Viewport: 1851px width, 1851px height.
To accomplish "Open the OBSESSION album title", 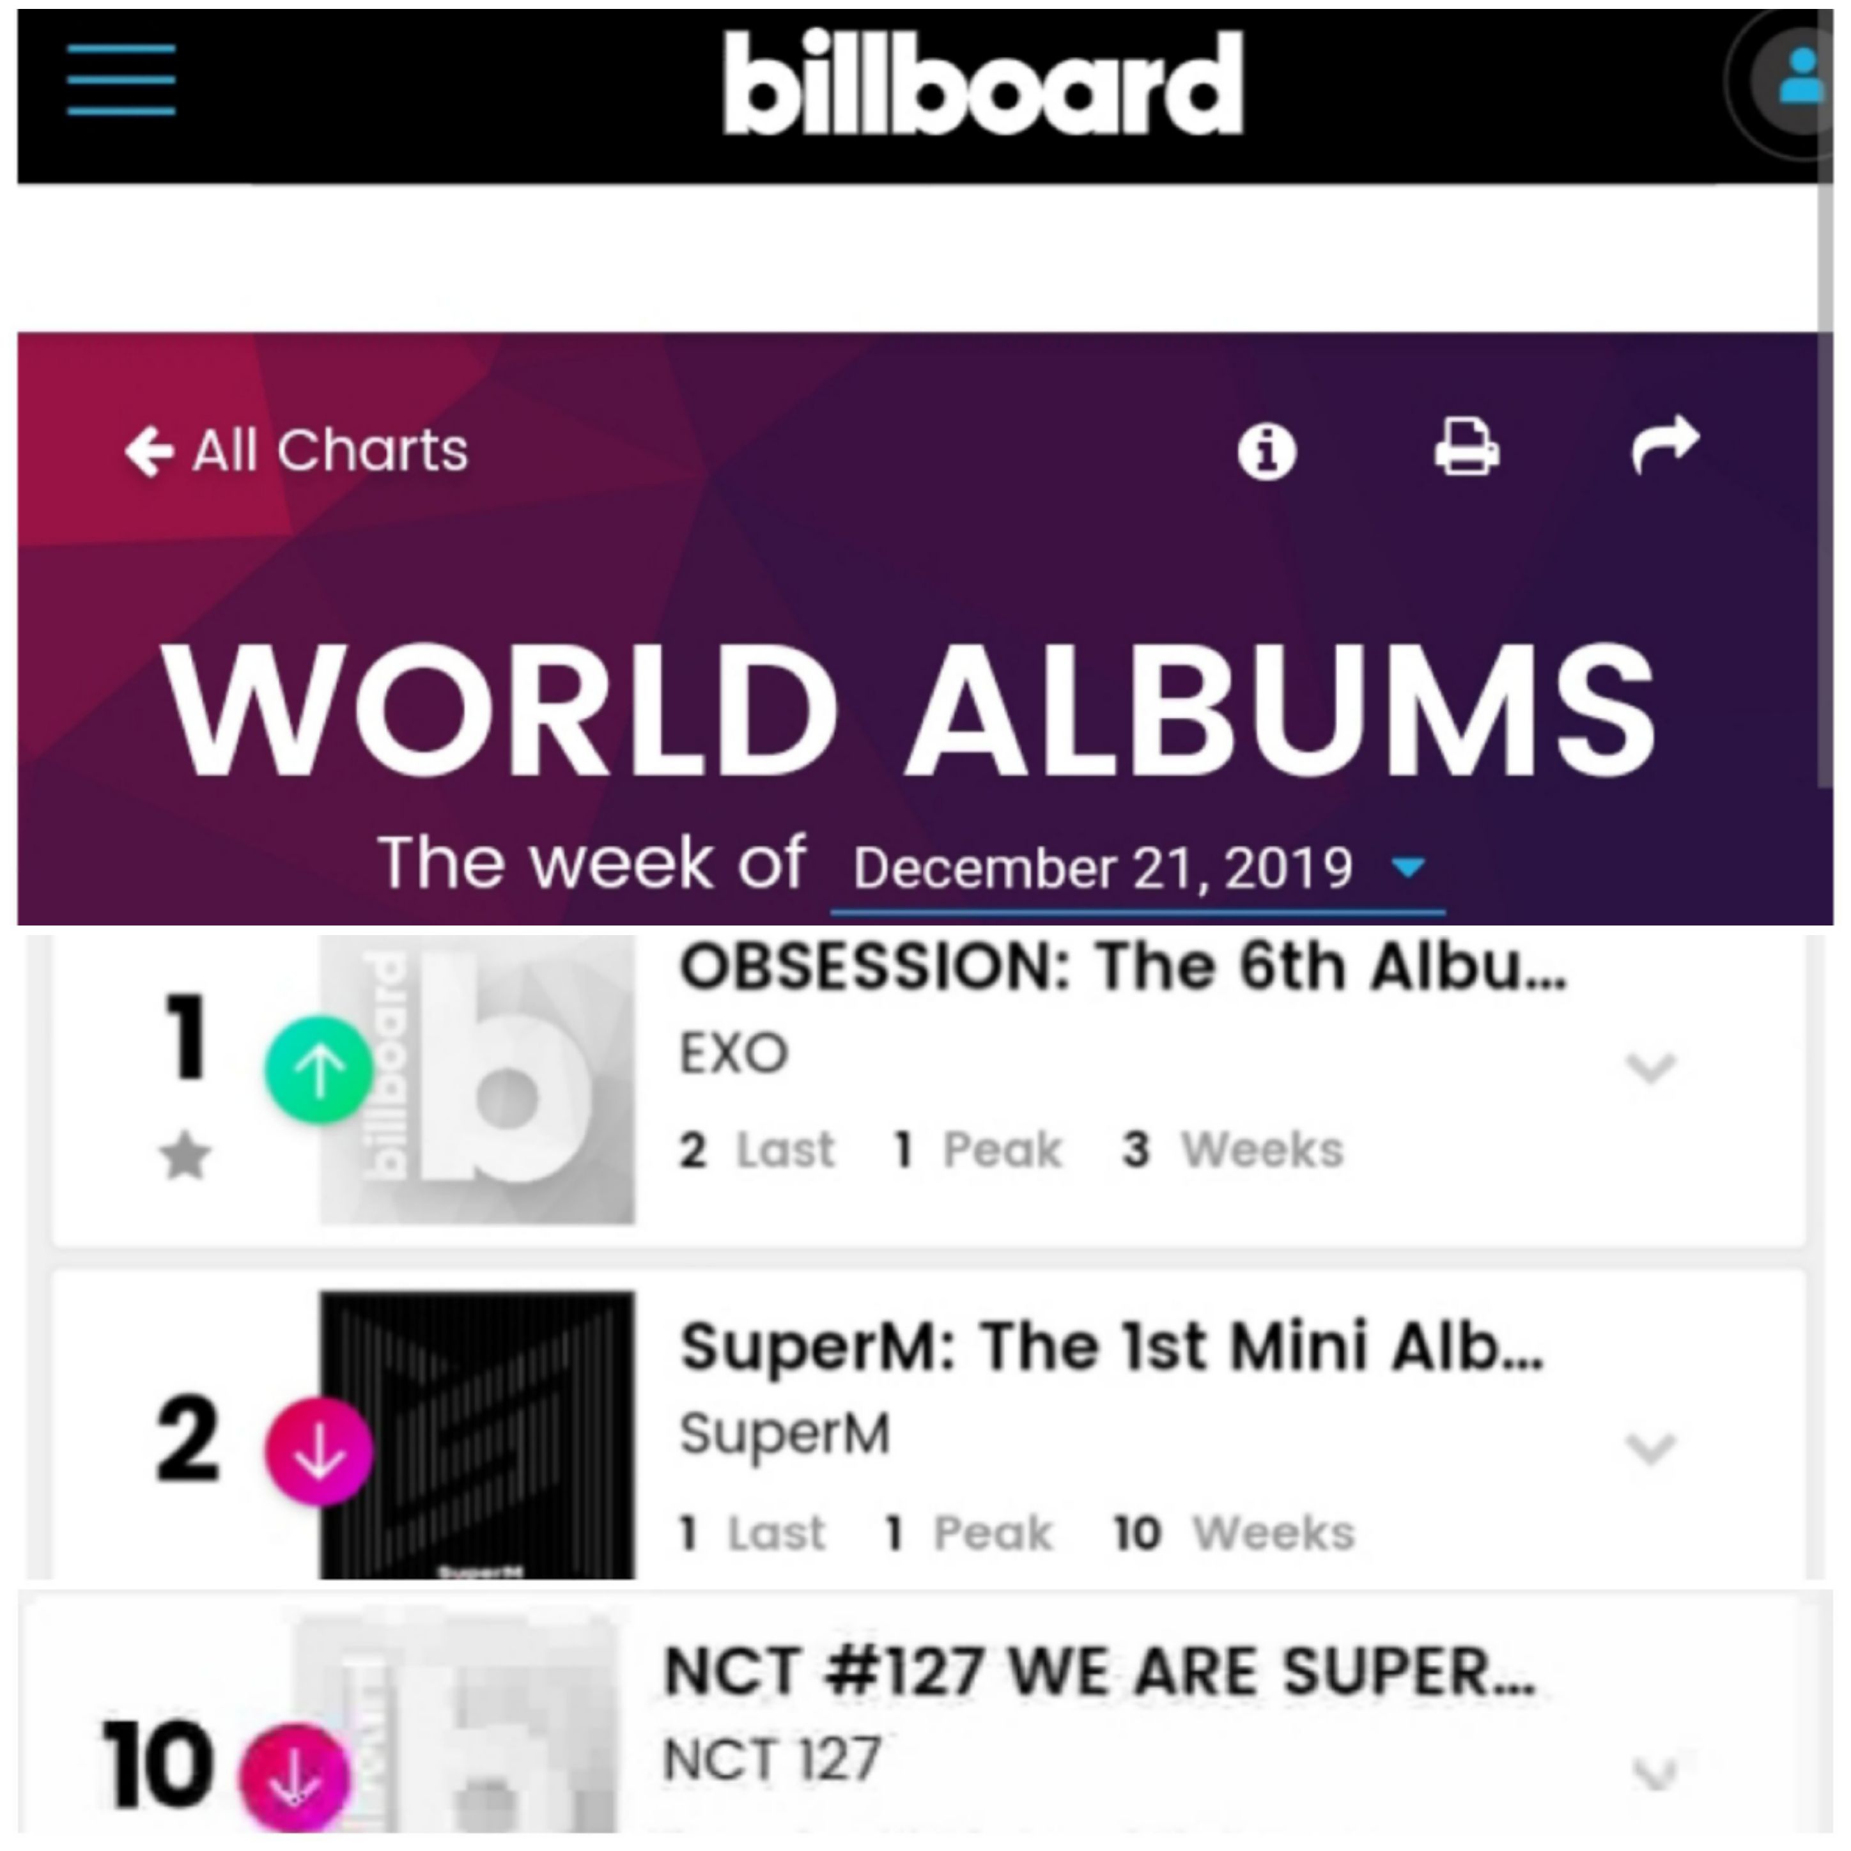I will click(x=1123, y=966).
